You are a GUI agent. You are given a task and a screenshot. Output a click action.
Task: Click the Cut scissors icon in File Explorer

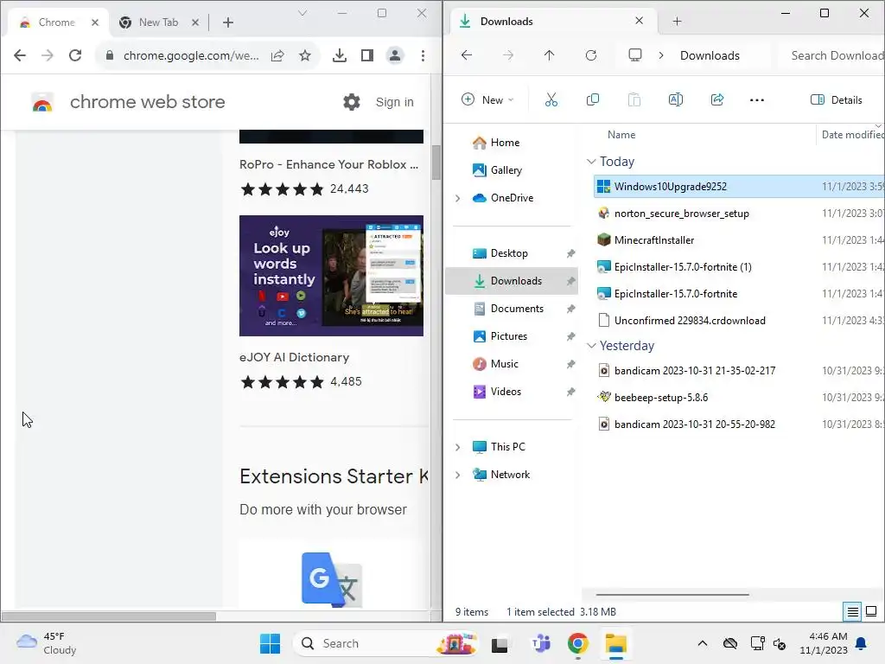pos(551,100)
